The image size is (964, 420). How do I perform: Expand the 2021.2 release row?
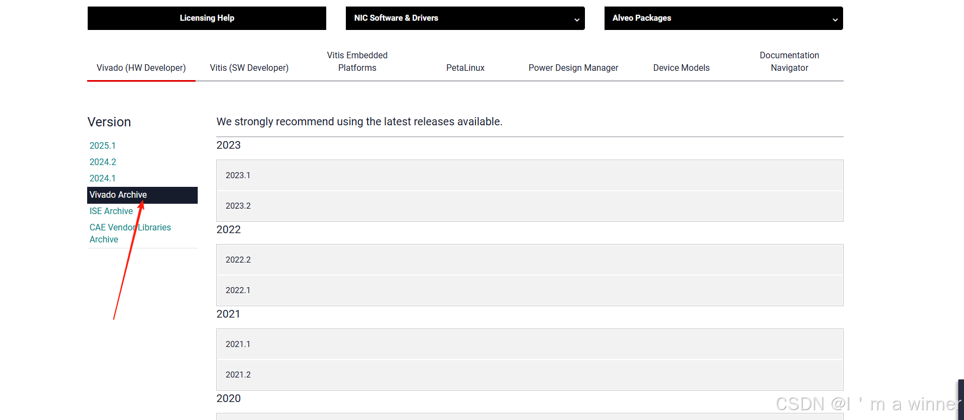pos(529,375)
